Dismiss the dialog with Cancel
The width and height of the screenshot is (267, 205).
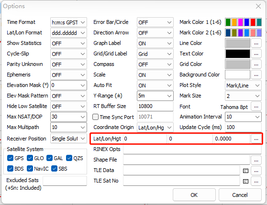pos(240,195)
